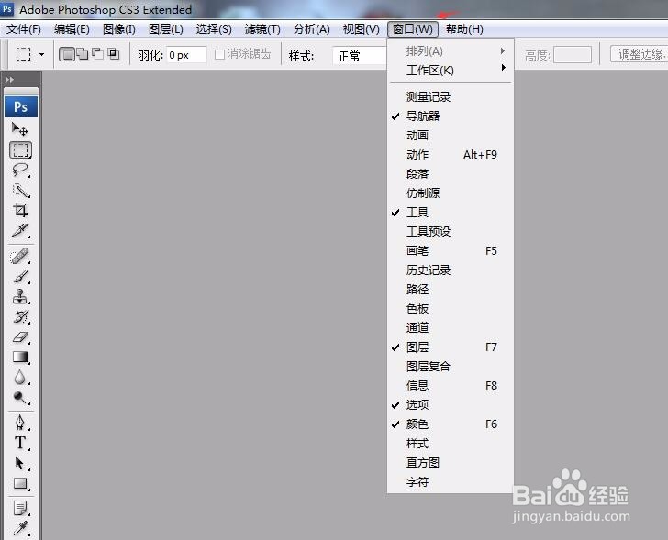This screenshot has height=540, width=668.
Task: Close the open 窗口(W) menu
Action: (x=412, y=29)
